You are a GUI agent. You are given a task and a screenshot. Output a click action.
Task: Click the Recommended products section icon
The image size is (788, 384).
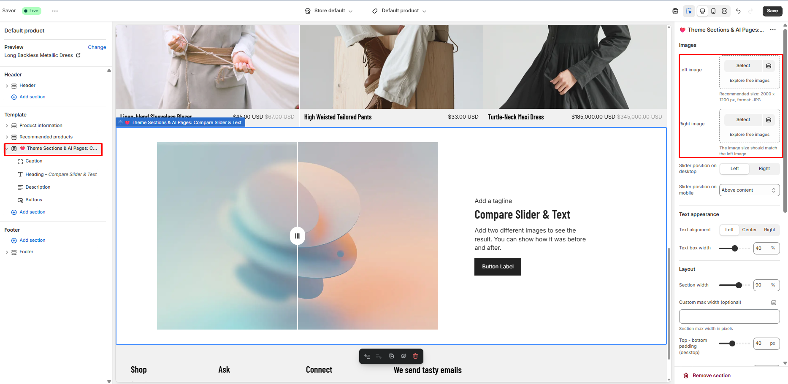(14, 137)
